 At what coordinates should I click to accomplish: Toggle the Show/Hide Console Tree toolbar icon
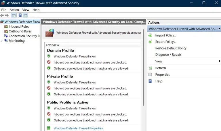[14, 15]
